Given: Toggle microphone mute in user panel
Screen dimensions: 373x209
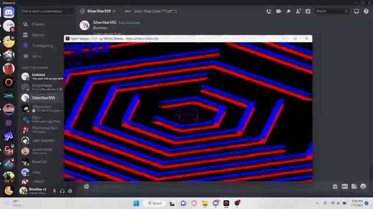Looking at the screenshot, I should (54, 191).
